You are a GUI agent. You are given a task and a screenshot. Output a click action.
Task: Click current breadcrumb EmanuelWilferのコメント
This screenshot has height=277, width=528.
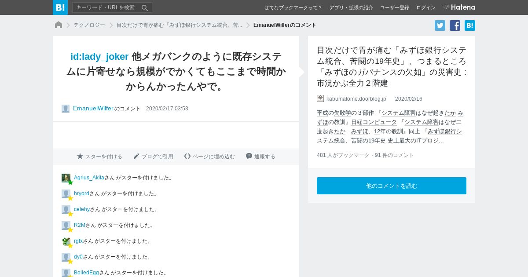tap(285, 25)
